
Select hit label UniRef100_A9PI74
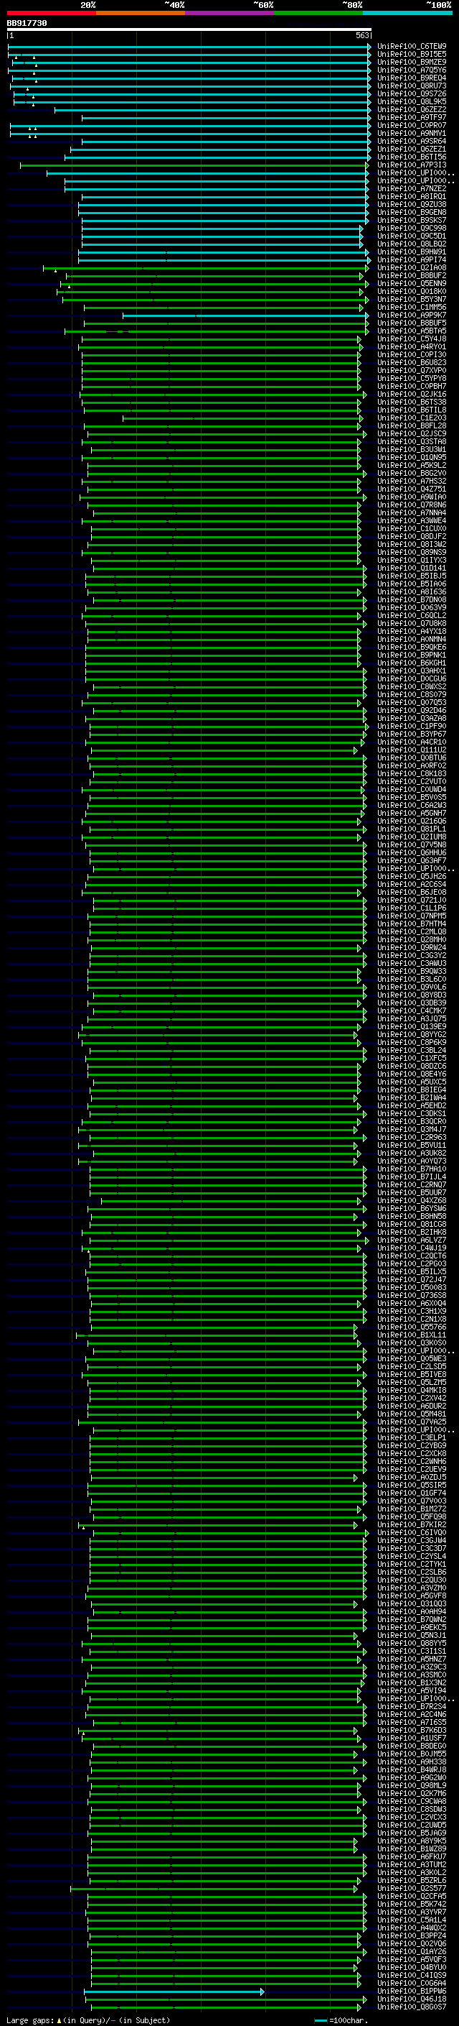pos(412,259)
